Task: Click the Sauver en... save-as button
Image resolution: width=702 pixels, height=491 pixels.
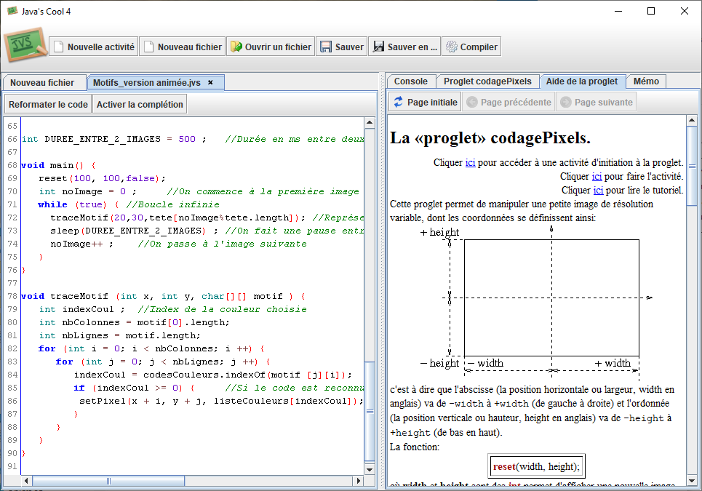Action: click(x=404, y=47)
